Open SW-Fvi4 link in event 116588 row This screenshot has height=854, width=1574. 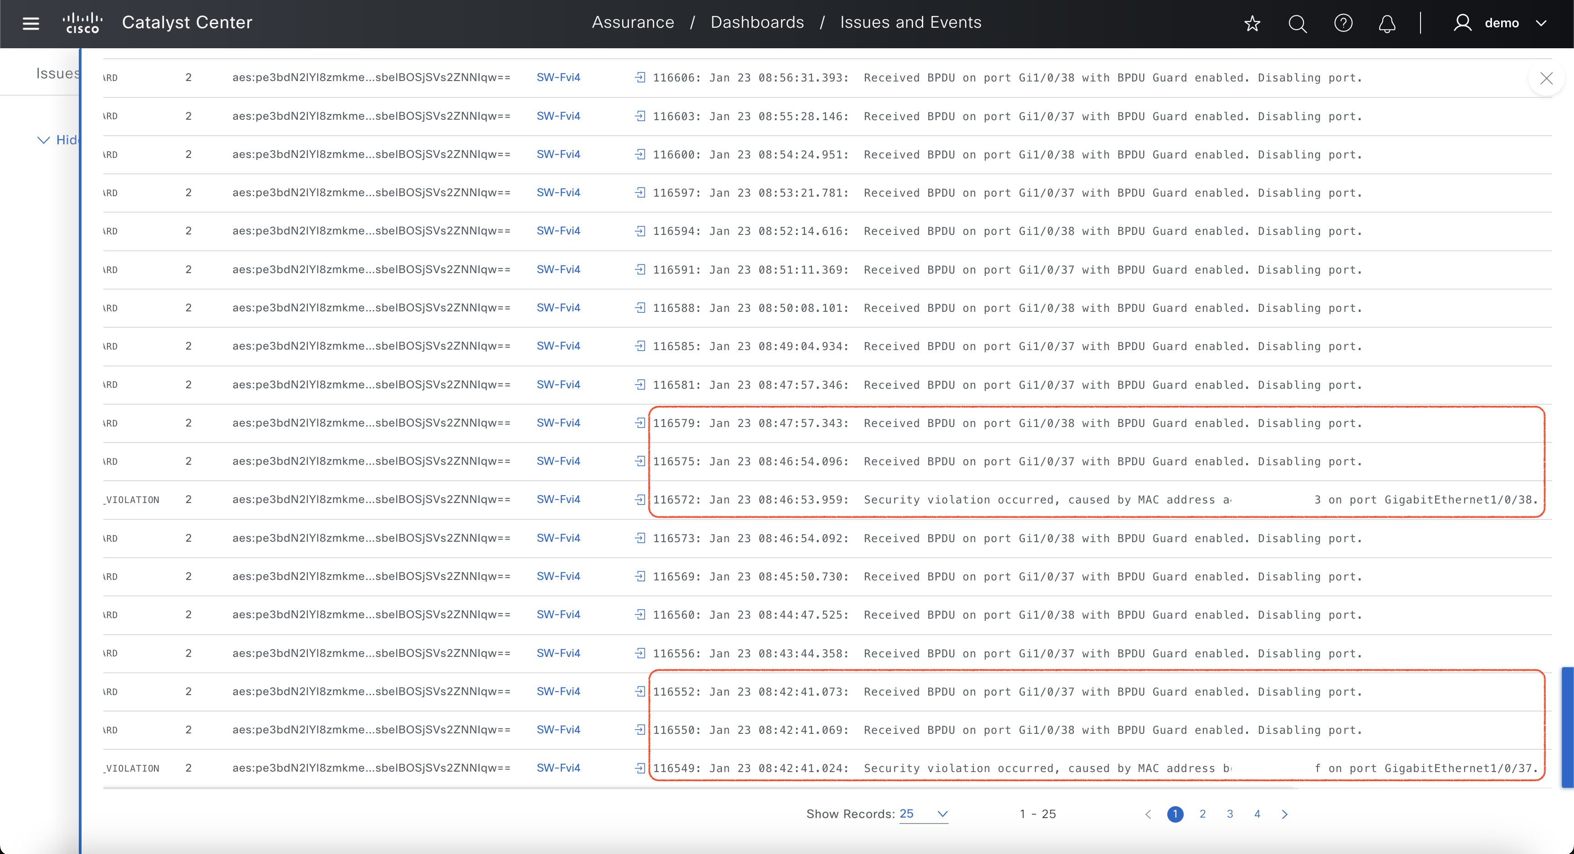coord(558,308)
